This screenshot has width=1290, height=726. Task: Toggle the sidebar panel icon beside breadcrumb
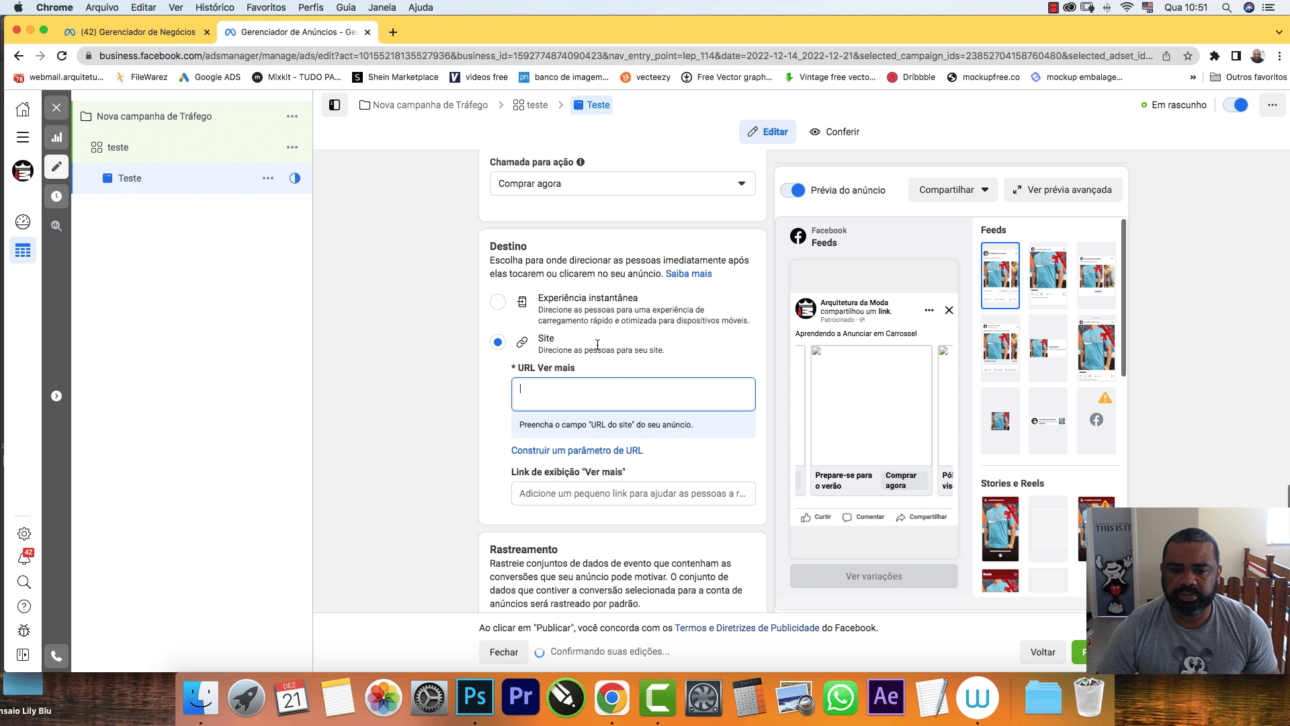(335, 105)
